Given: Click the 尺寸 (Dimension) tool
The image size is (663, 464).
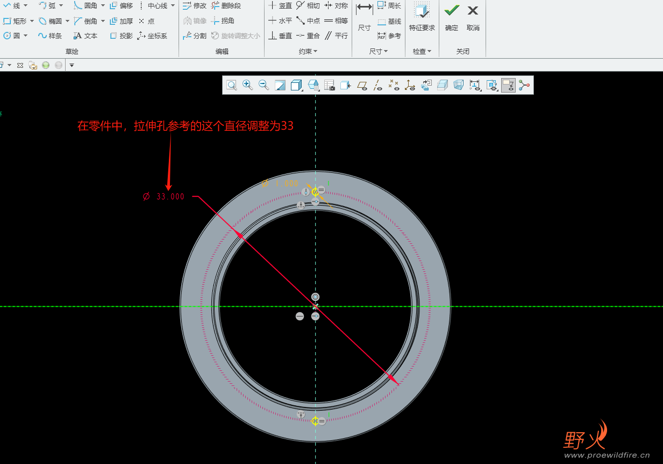Looking at the screenshot, I should tap(364, 17).
